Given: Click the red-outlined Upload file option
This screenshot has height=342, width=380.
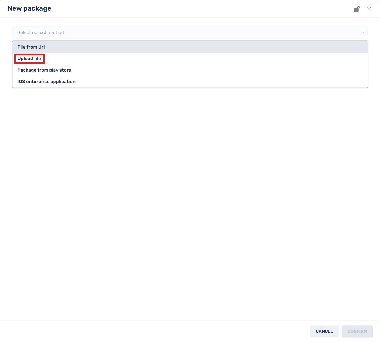Looking at the screenshot, I should [x=29, y=59].
